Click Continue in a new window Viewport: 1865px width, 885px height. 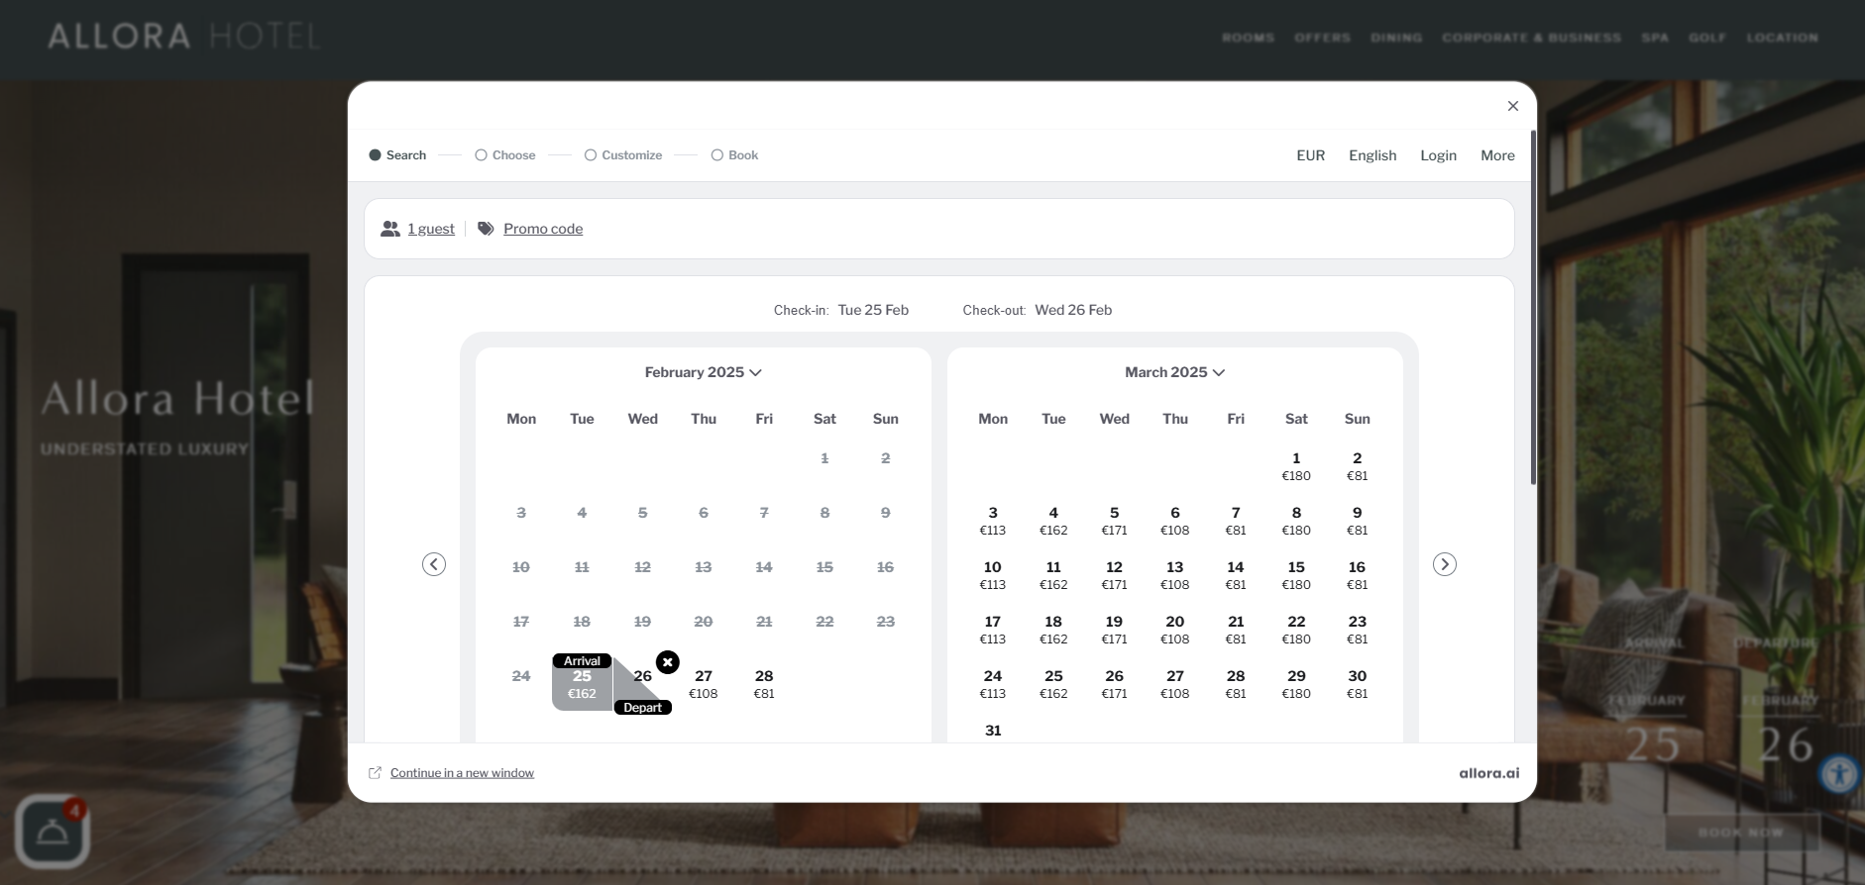click(462, 773)
